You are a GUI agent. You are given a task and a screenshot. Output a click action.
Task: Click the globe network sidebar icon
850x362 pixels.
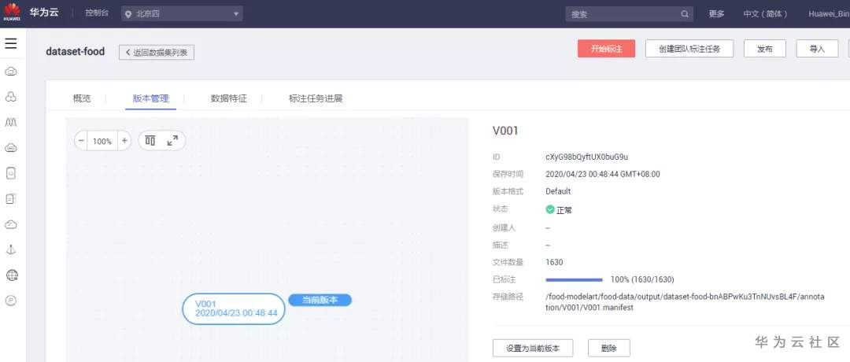tap(11, 275)
